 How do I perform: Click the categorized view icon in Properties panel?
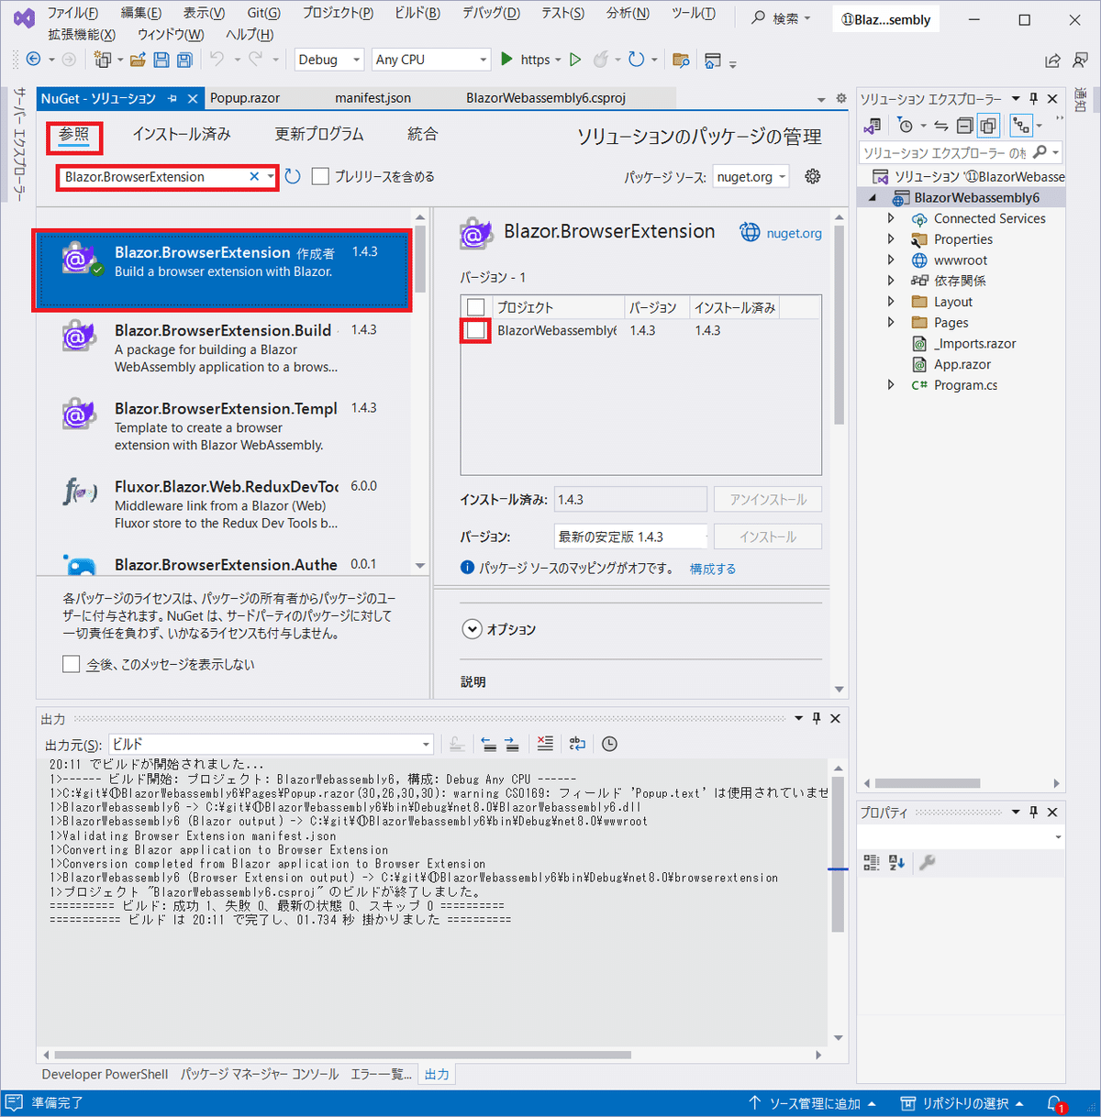(872, 862)
